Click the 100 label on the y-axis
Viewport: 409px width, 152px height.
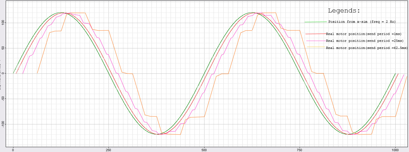(2, 23)
